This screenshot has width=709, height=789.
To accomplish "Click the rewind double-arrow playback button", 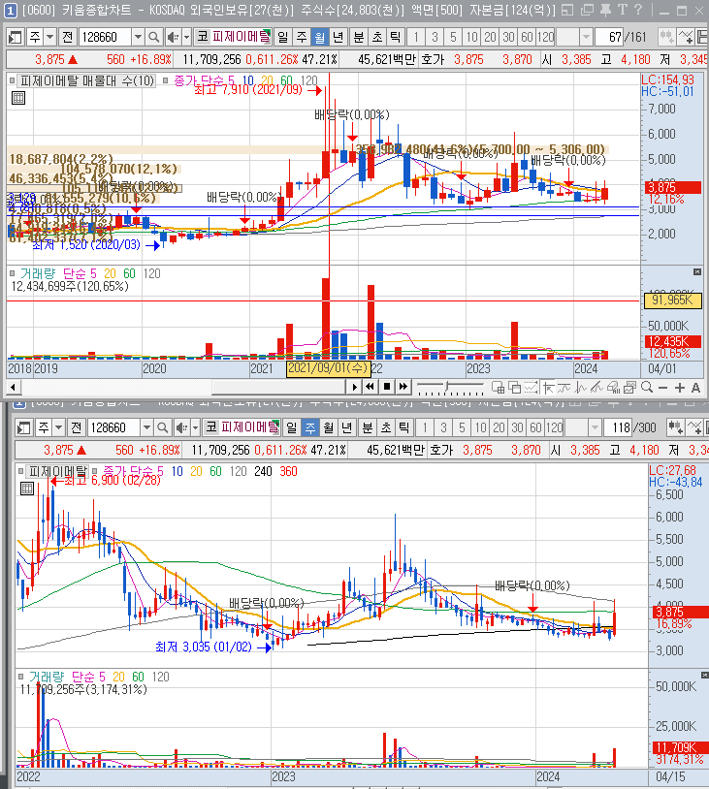I will click(x=371, y=387).
